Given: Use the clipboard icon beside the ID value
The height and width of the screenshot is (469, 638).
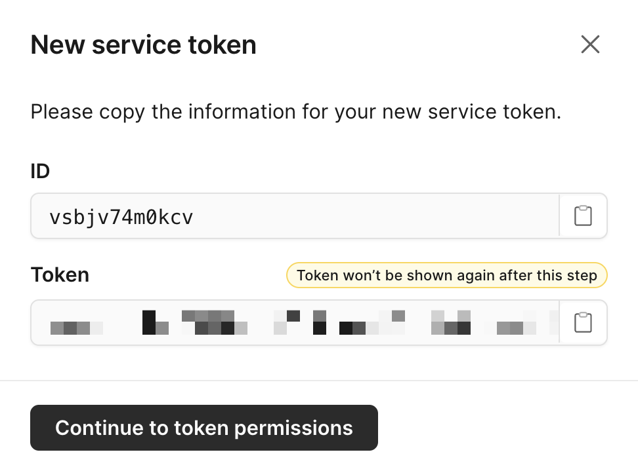Looking at the screenshot, I should tap(583, 216).
